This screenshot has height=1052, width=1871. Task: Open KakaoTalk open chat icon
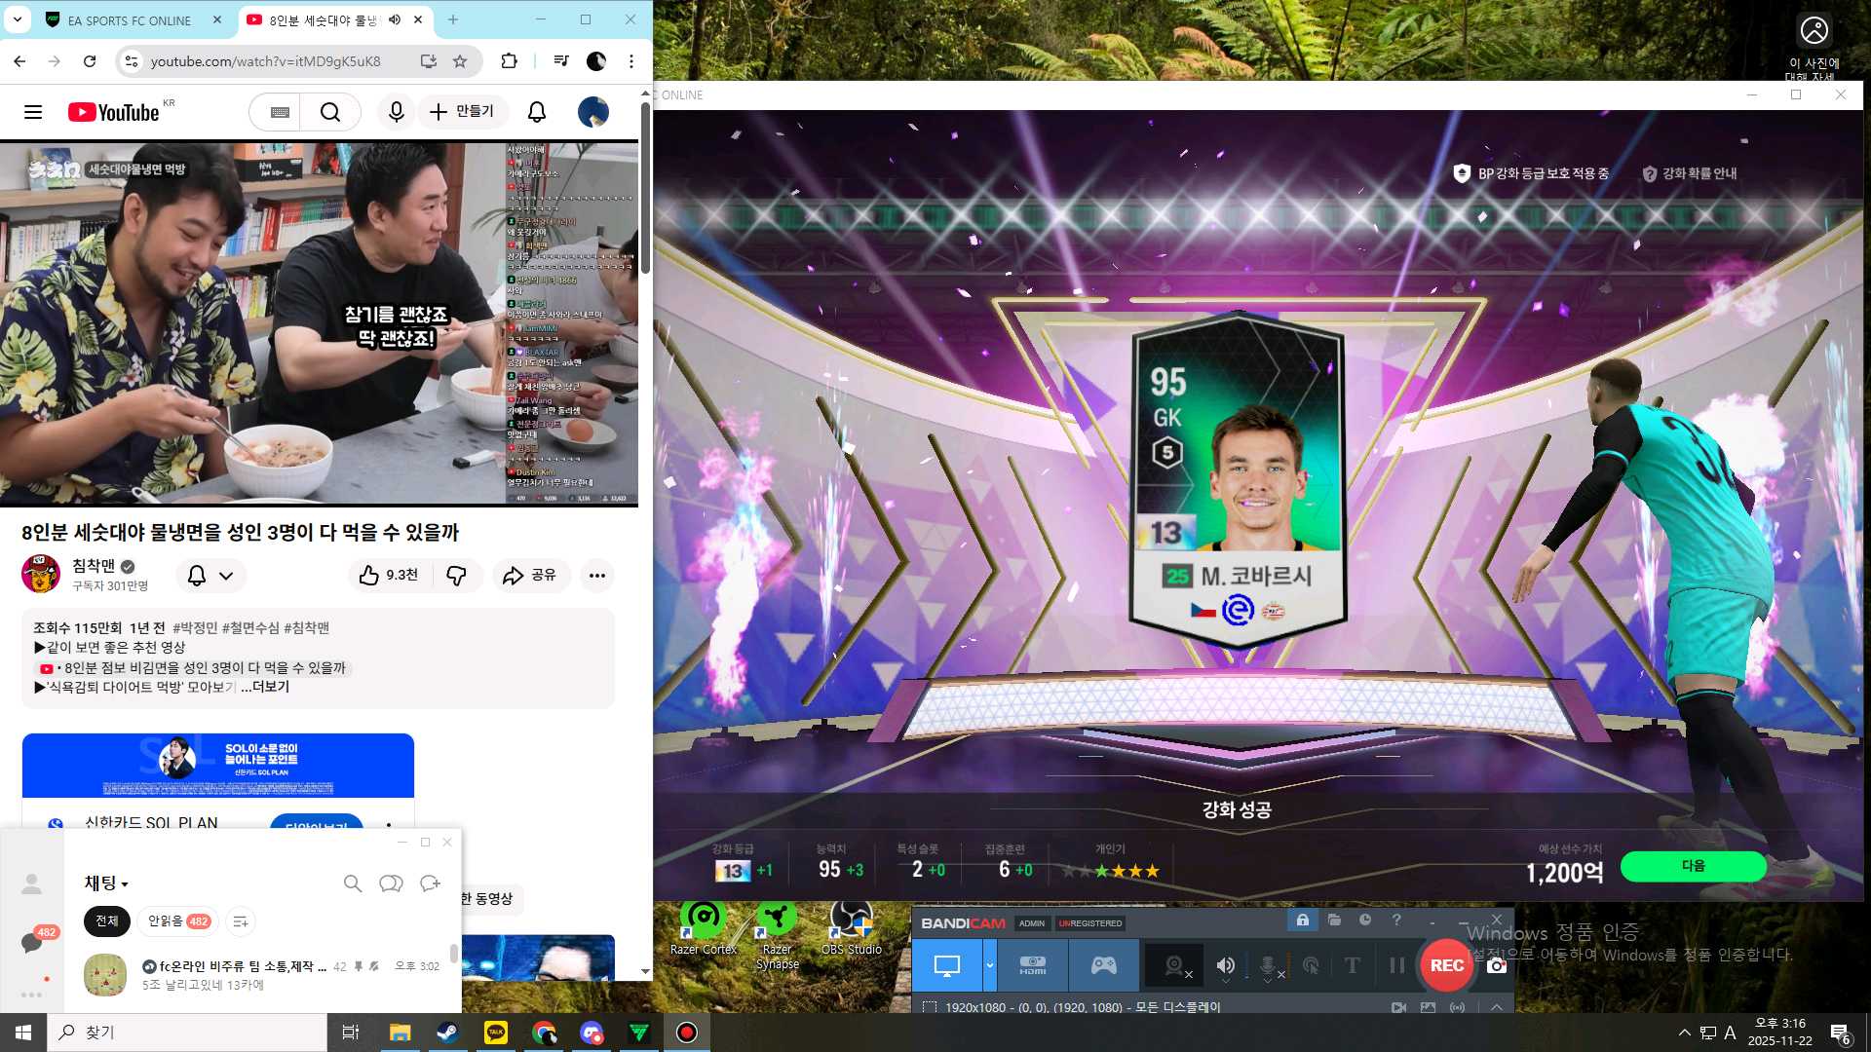click(391, 883)
